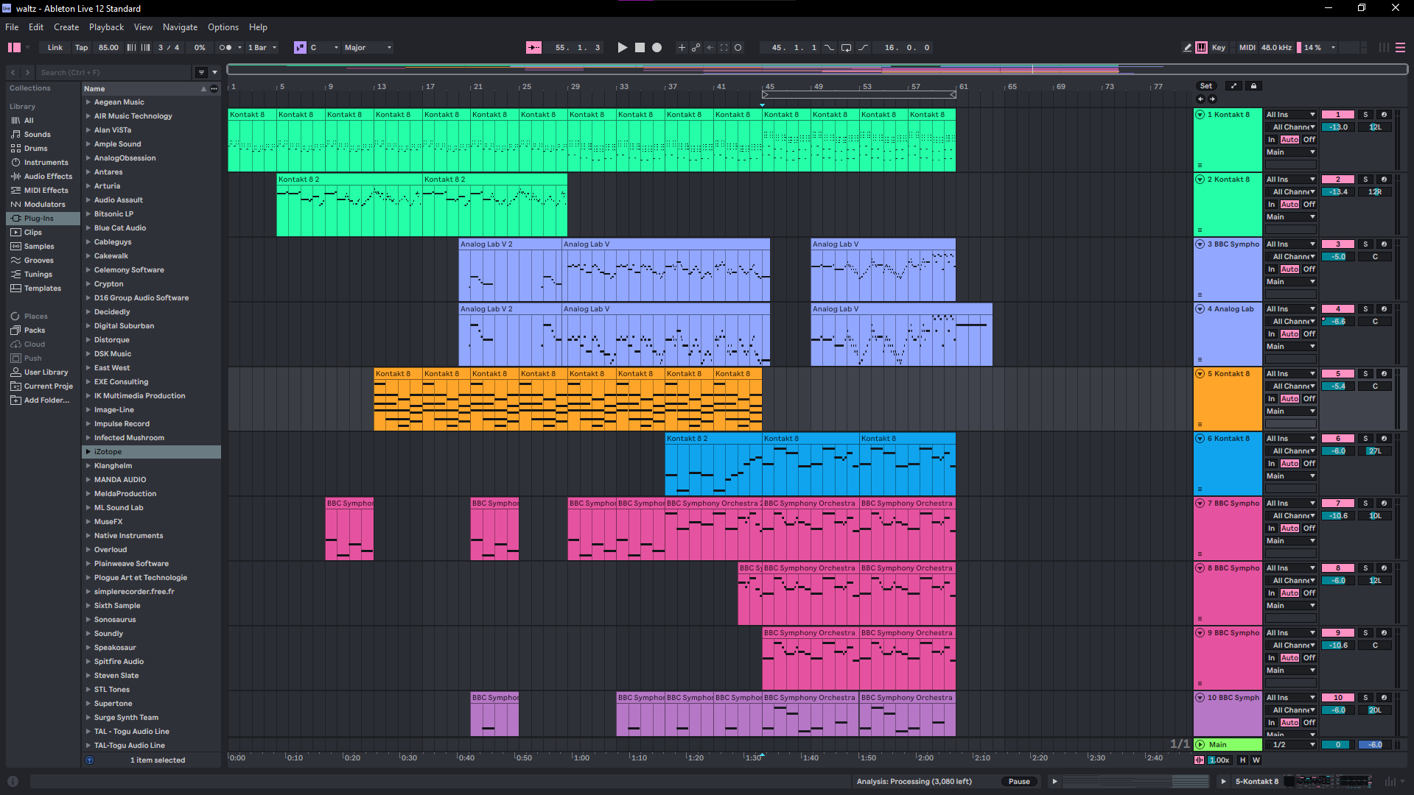Open the Create menu
This screenshot has width=1414, height=795.
[66, 27]
